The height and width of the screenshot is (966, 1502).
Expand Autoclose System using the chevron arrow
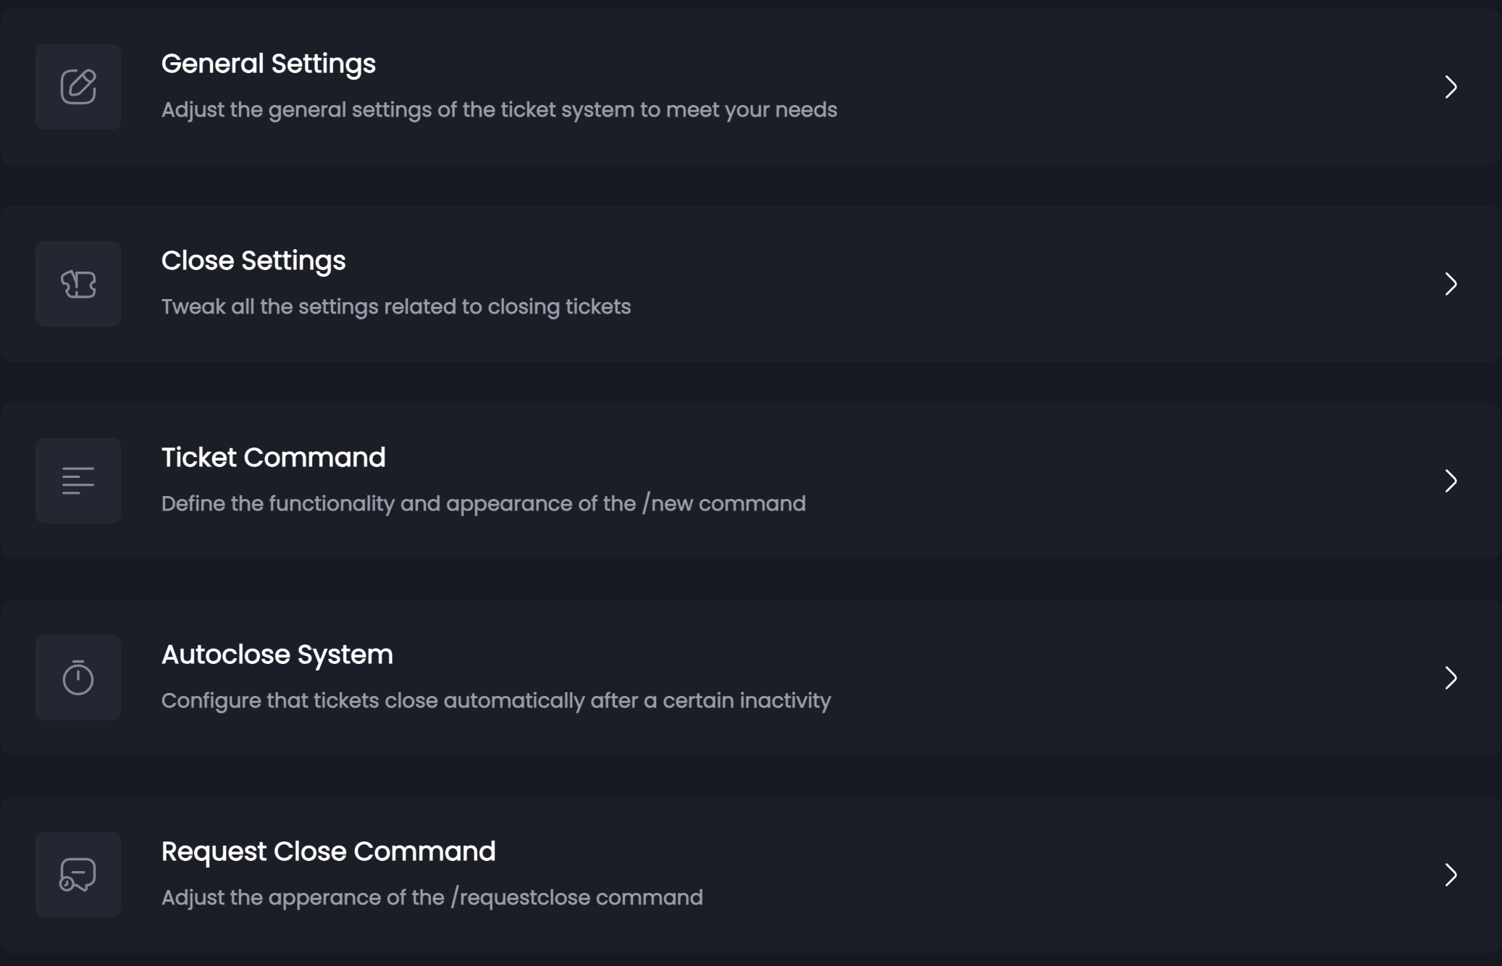tap(1451, 678)
